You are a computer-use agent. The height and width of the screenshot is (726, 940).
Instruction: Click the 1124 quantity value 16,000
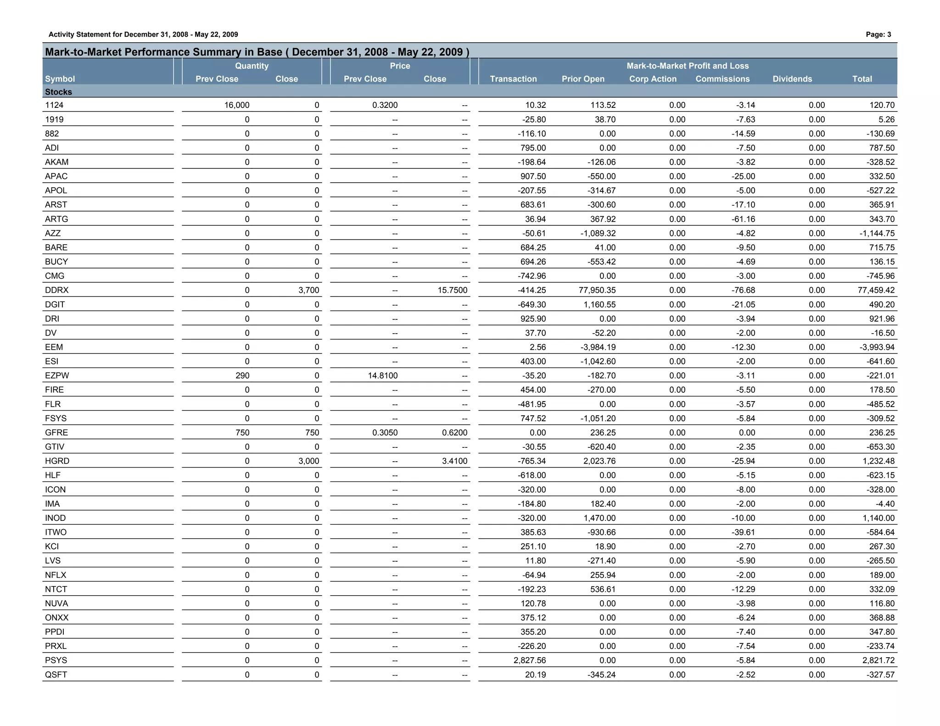pos(237,106)
